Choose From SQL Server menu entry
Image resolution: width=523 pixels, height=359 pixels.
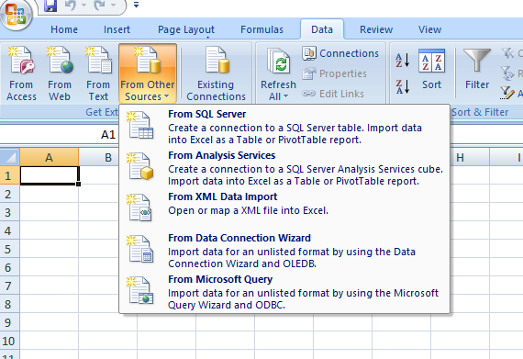point(284,127)
